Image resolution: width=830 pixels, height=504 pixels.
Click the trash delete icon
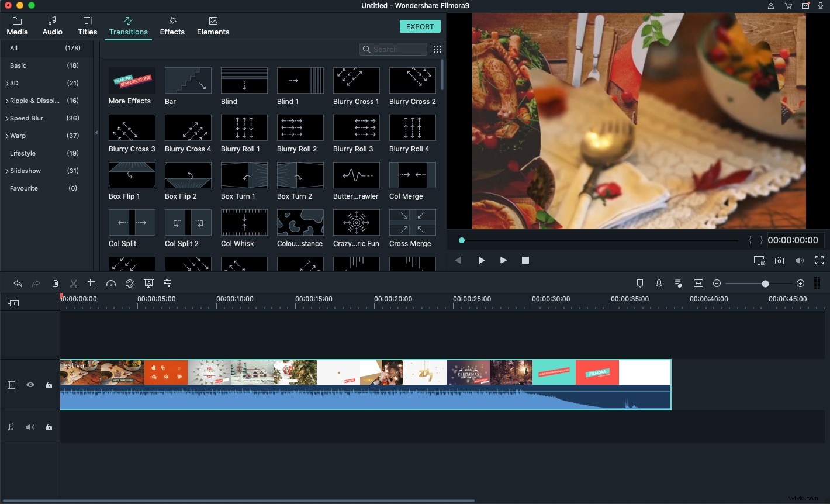[55, 283]
